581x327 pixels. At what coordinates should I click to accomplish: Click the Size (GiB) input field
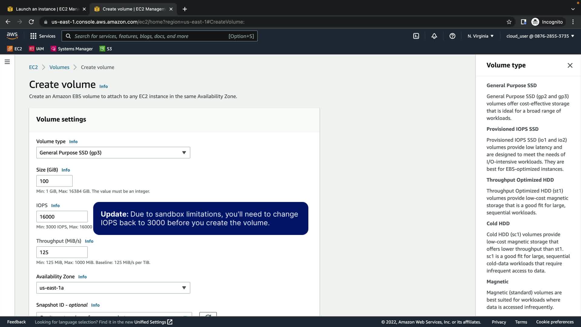point(54,181)
